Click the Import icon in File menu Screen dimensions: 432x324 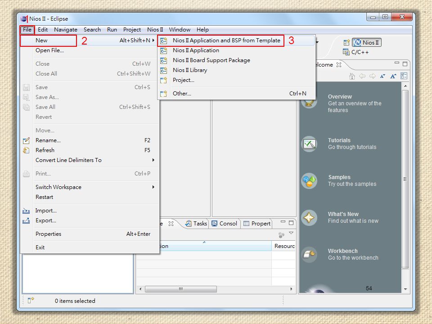click(x=26, y=211)
